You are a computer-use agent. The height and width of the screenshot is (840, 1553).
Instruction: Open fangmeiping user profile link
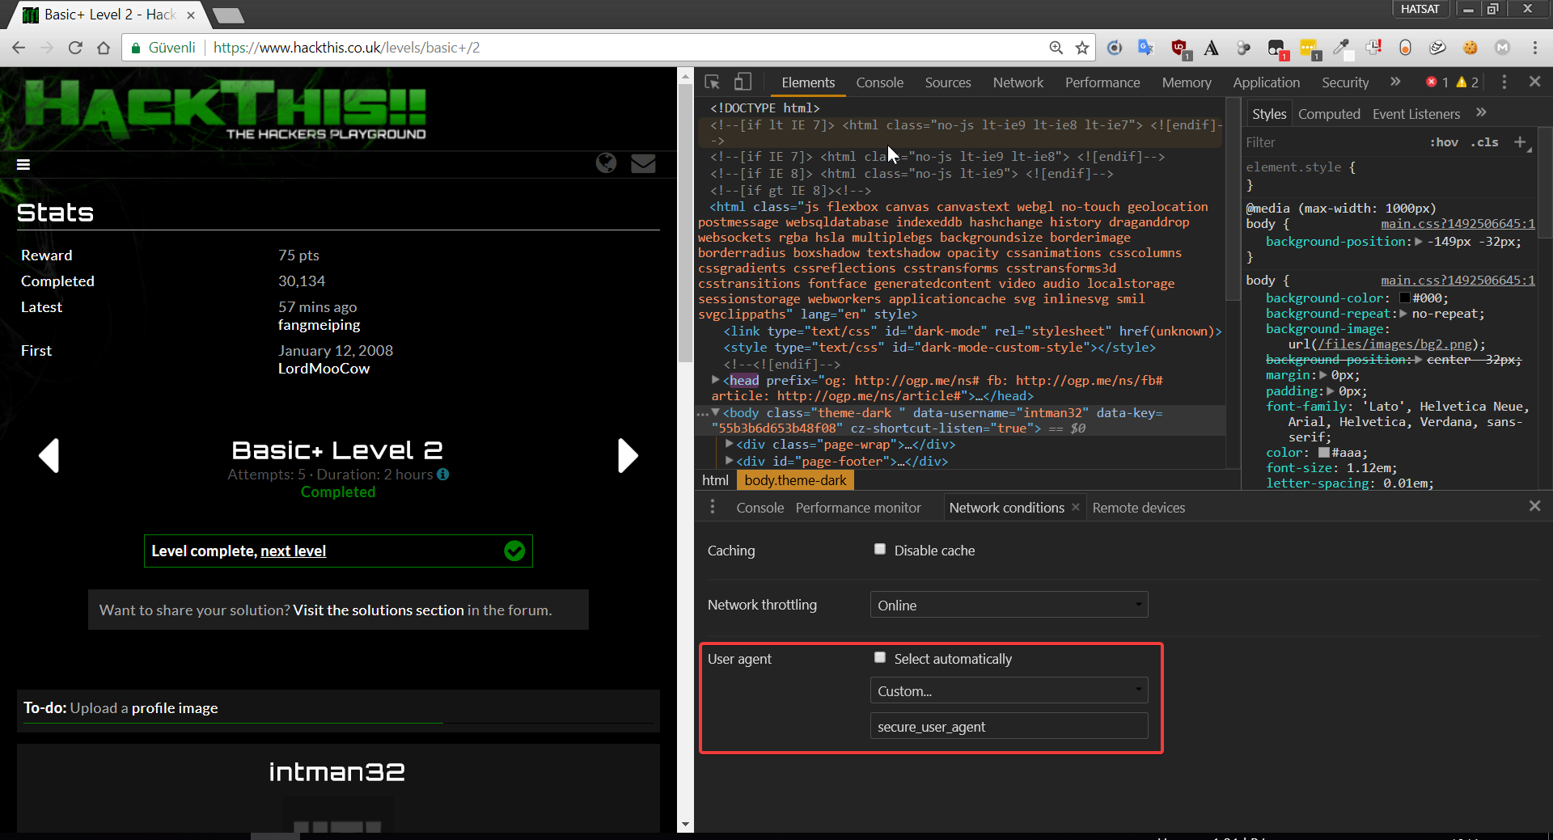319,325
